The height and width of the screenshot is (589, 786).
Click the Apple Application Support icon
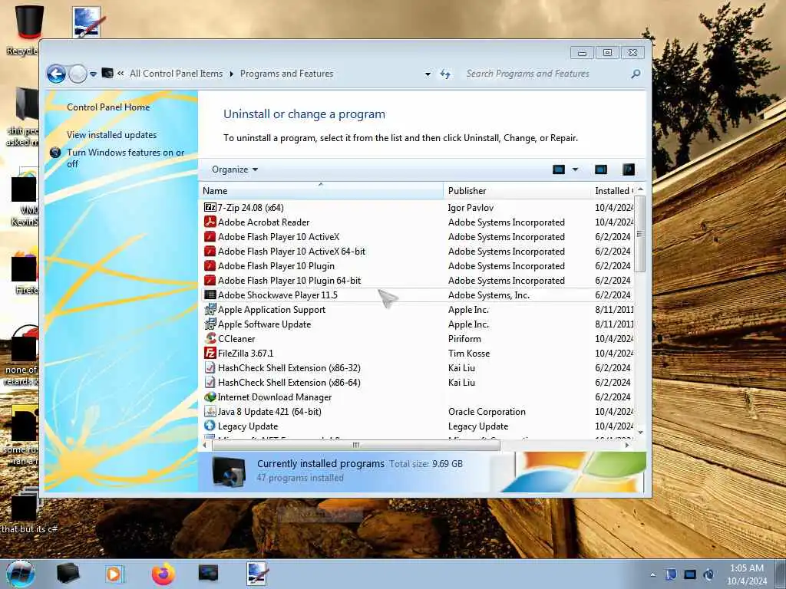pos(210,310)
